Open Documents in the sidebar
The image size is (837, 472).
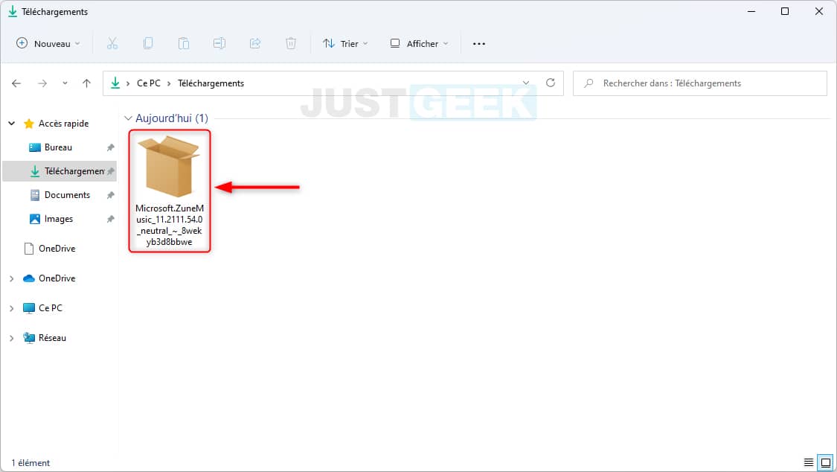(x=67, y=195)
